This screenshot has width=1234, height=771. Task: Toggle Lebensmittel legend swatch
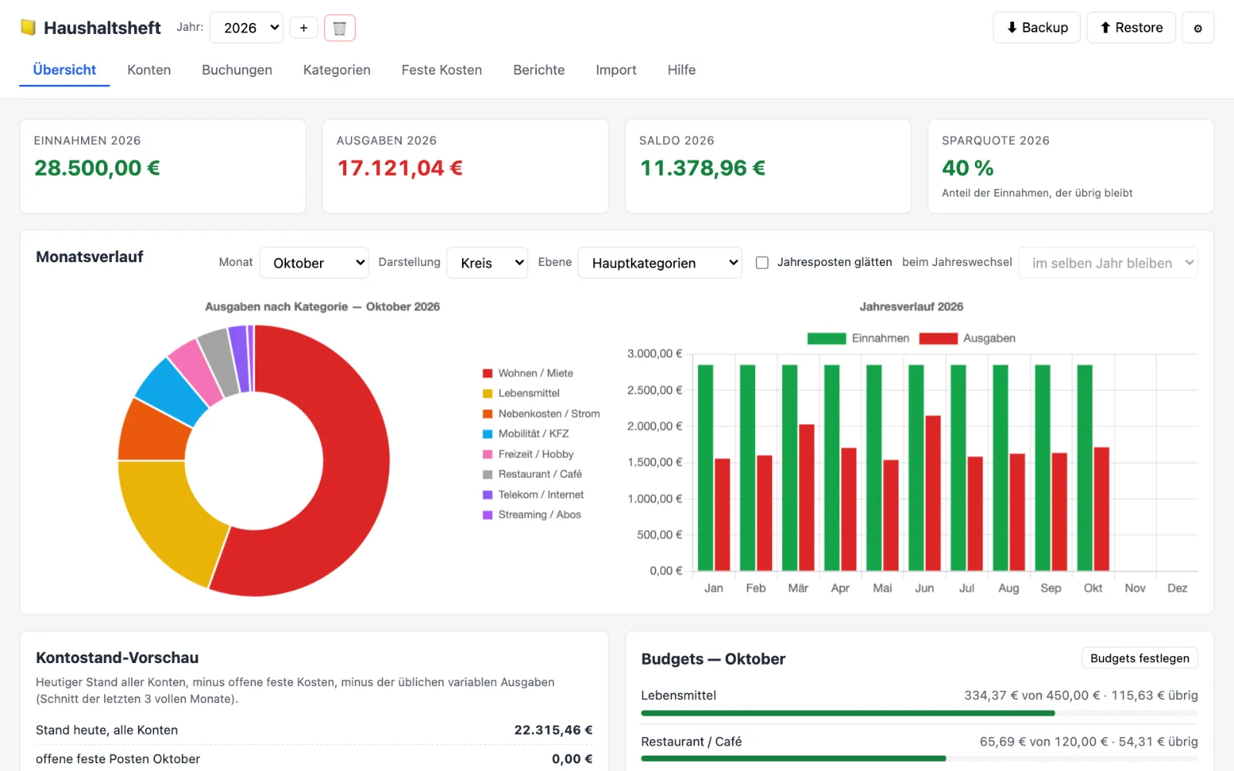pos(487,393)
